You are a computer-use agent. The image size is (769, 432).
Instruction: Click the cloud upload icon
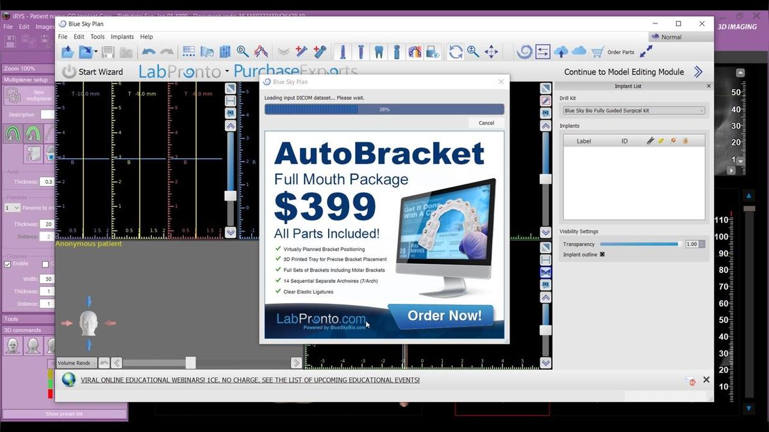click(561, 52)
